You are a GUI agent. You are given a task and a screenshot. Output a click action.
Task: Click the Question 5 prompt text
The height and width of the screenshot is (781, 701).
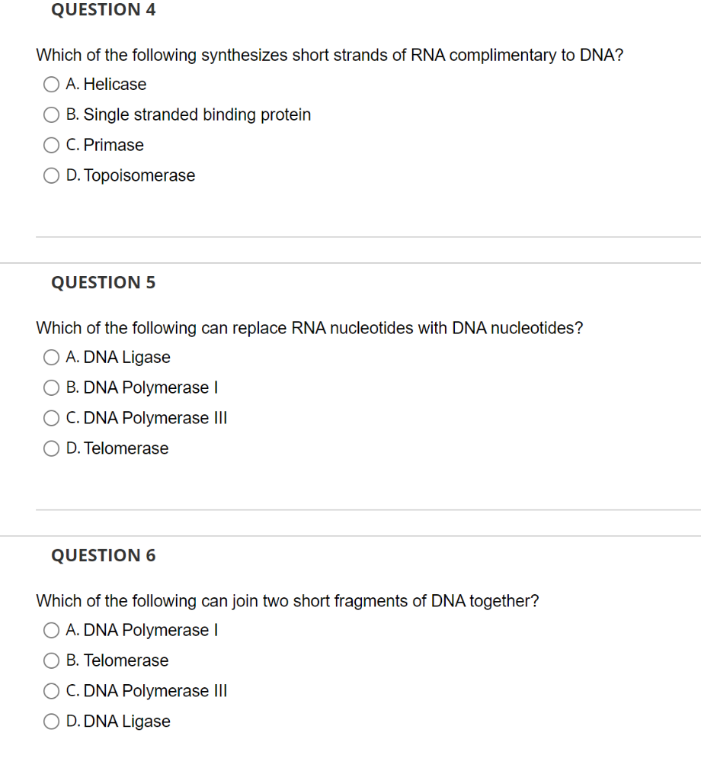[x=309, y=328]
